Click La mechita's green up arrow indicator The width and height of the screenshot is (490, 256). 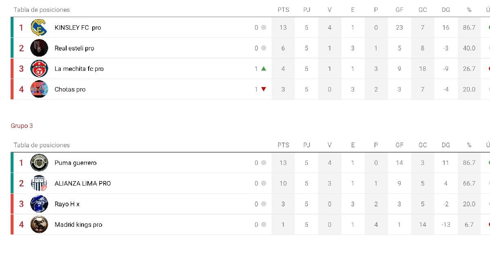tap(263, 69)
